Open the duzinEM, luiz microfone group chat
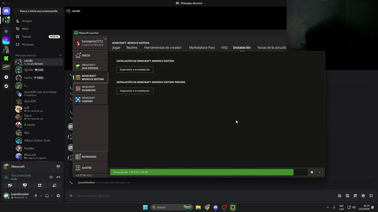 click(39, 93)
